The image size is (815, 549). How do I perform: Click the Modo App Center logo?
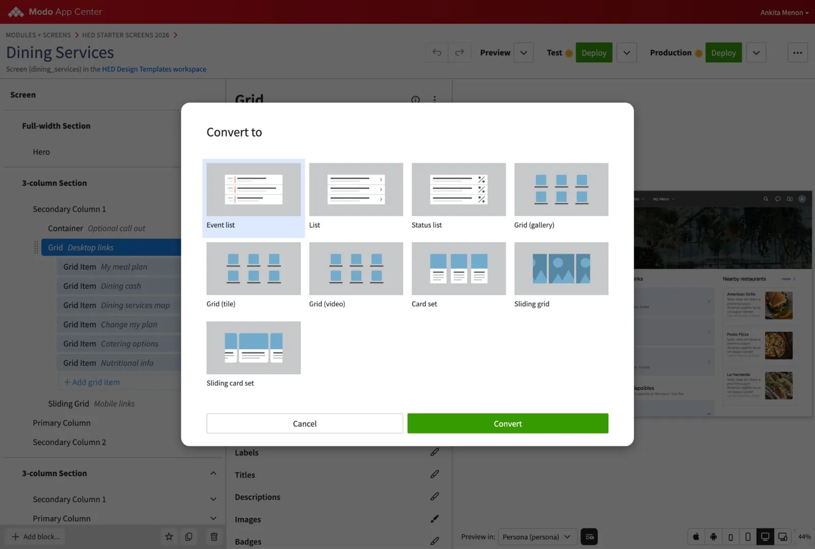coord(55,12)
